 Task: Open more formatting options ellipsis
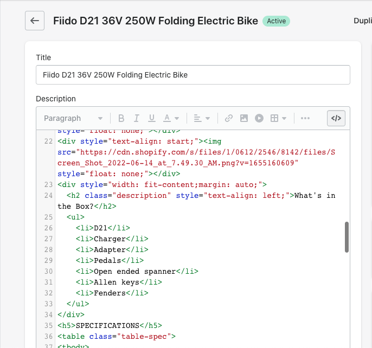point(305,118)
